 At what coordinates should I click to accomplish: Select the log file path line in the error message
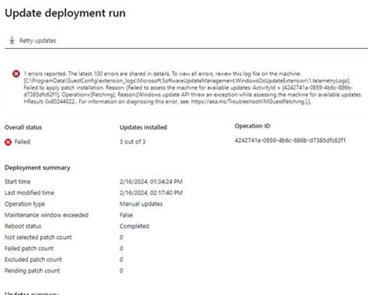coord(187,81)
